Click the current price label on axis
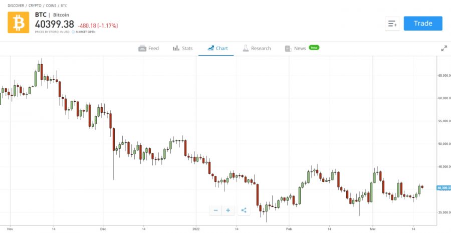This screenshot has width=451, height=233. coord(443,188)
